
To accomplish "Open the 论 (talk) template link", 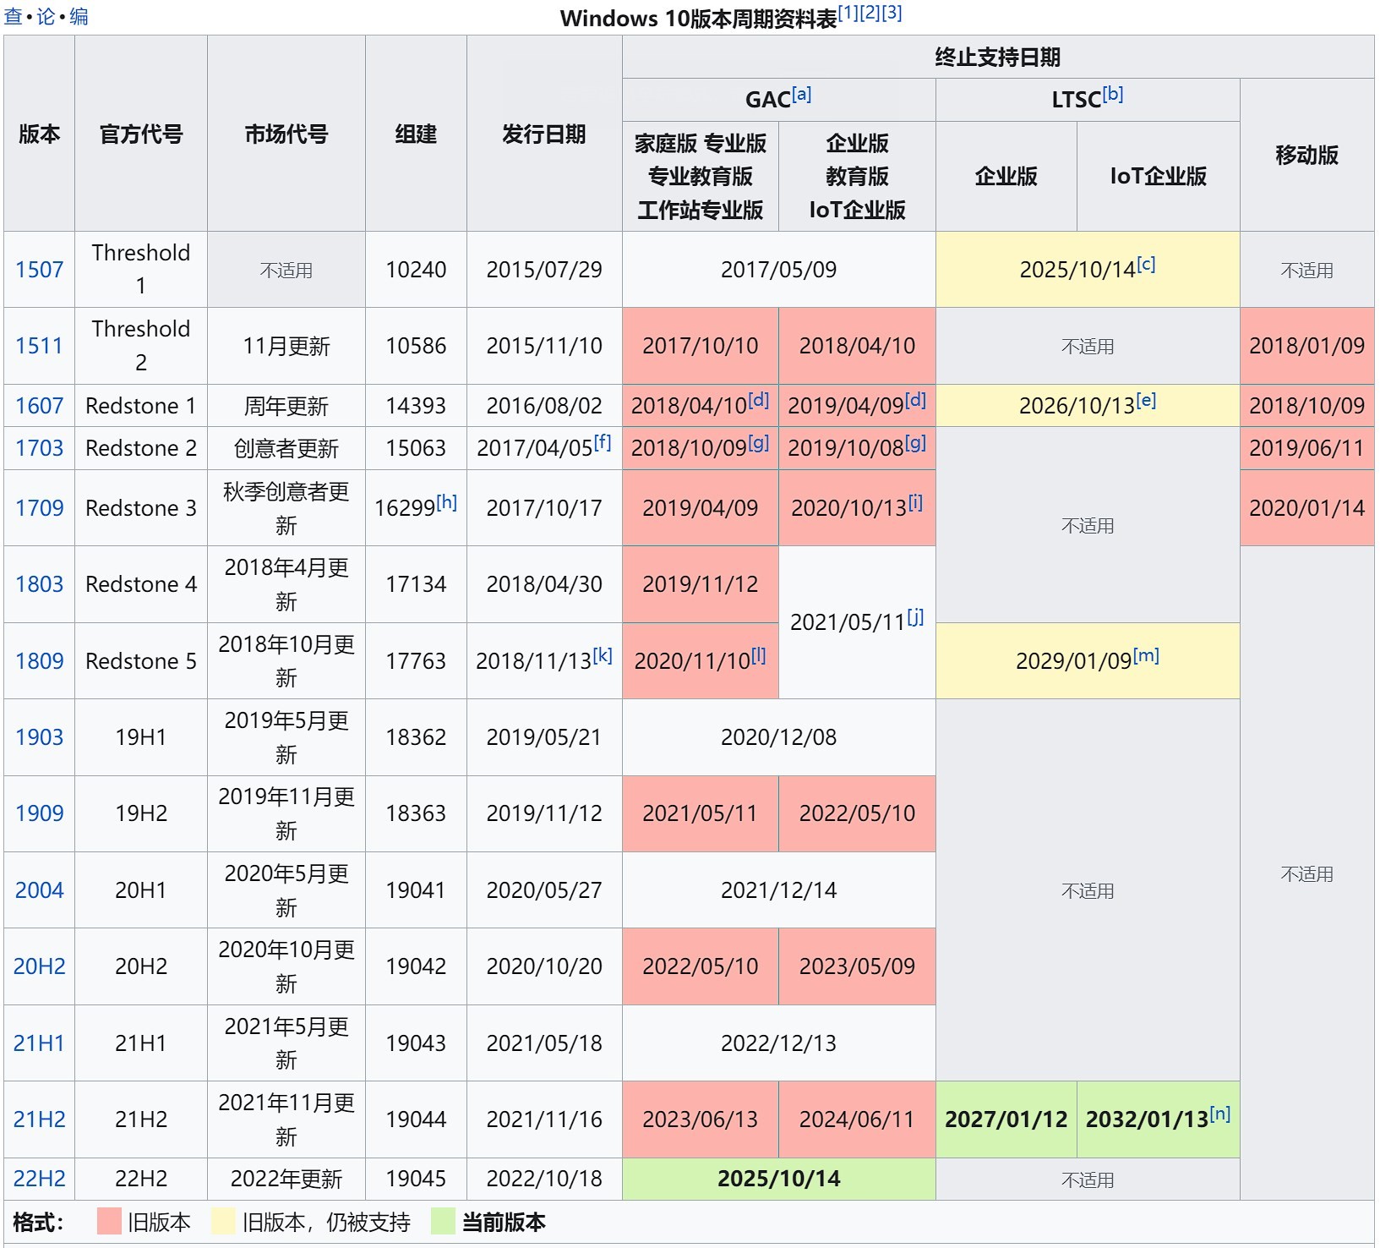I will pos(46,17).
